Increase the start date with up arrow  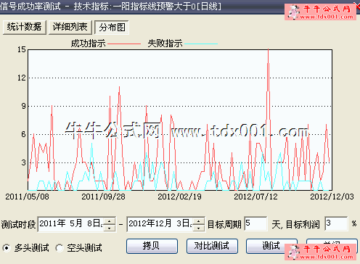tap(110, 221)
